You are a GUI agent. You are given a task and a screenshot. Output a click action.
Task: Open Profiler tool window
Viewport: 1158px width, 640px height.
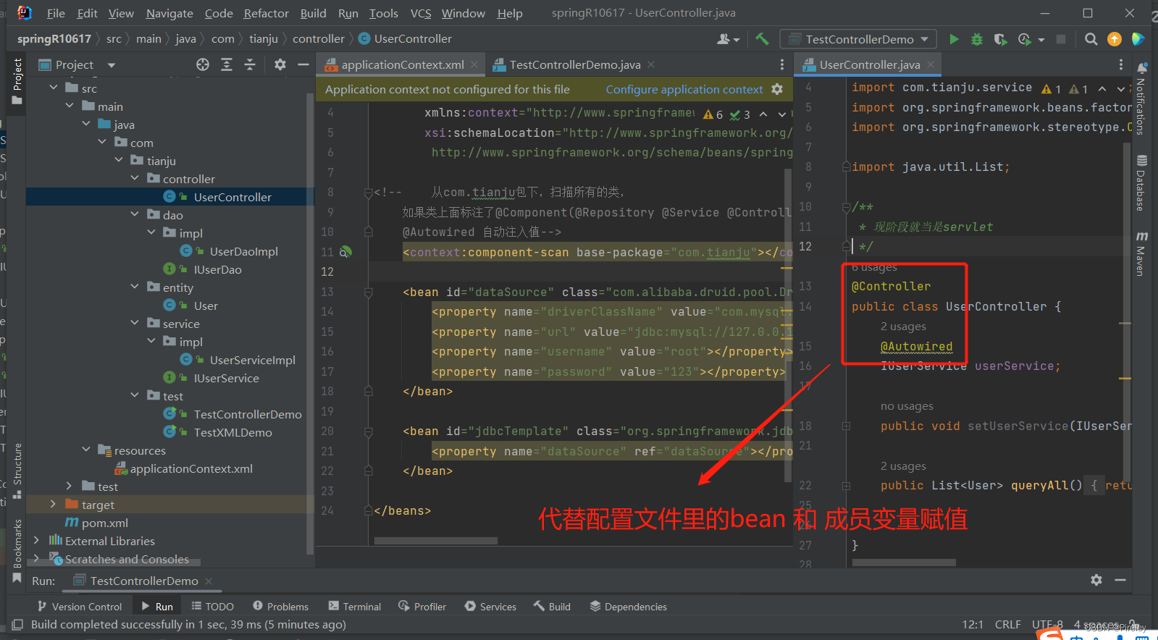[422, 606]
